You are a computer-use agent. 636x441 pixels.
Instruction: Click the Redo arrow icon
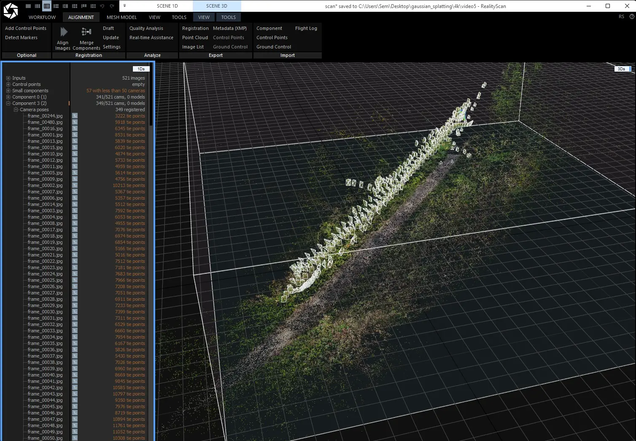tap(112, 6)
